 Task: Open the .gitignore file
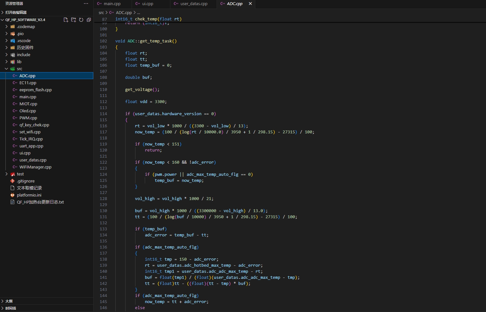tap(26, 181)
